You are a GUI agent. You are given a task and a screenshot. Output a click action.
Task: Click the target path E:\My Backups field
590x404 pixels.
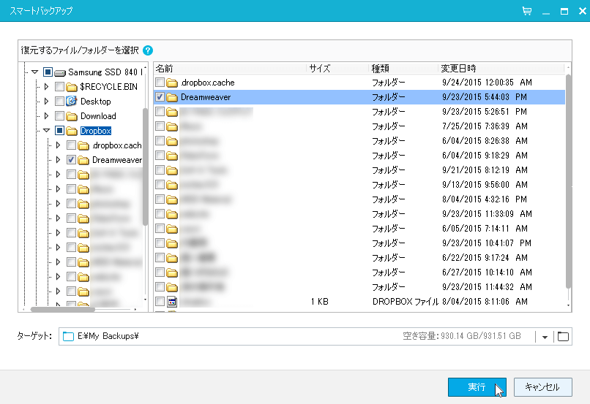pyautogui.click(x=315, y=336)
